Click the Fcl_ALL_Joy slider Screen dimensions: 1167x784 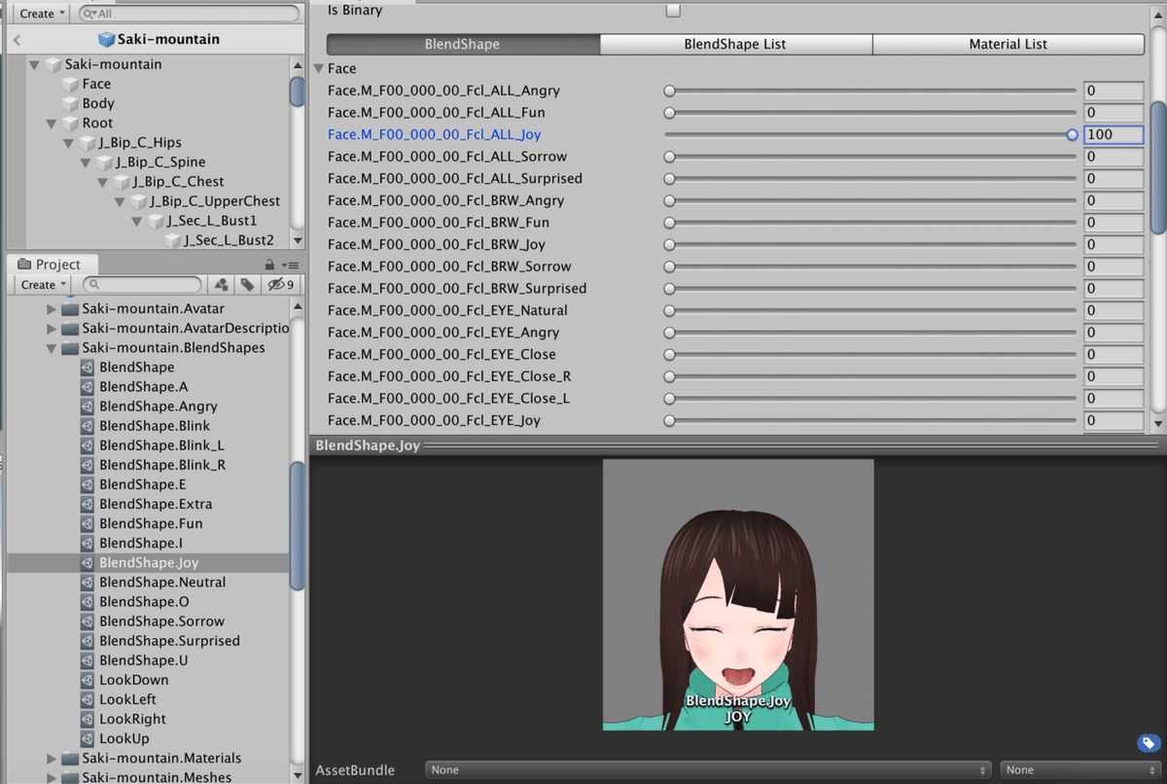tap(871, 135)
